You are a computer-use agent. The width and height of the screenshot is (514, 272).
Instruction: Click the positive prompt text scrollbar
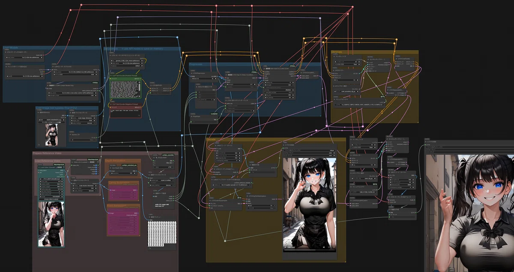(x=139, y=88)
